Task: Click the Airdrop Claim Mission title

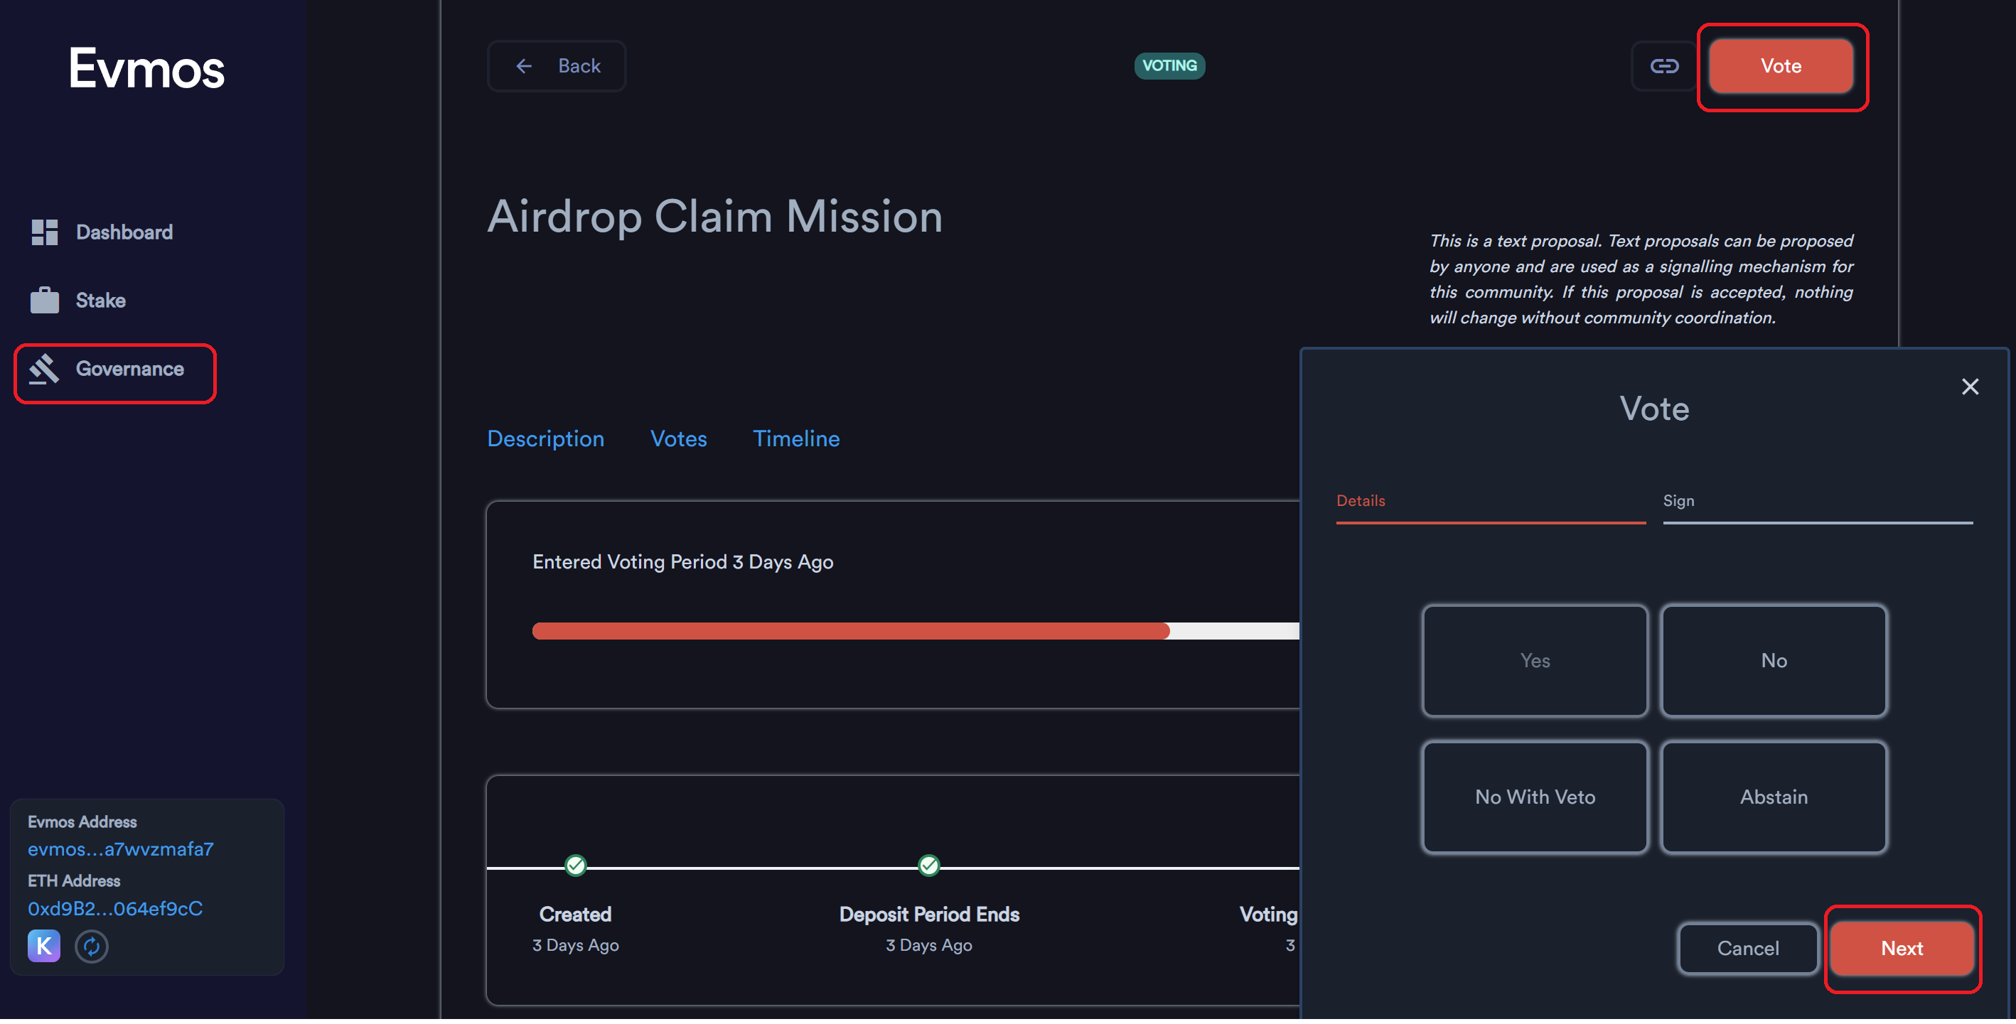Action: click(714, 217)
